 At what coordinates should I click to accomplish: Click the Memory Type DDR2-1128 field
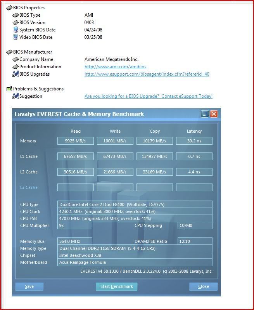pos(135,248)
